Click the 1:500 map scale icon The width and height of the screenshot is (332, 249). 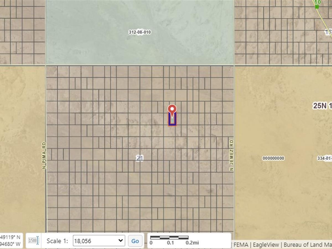[x=33, y=241]
